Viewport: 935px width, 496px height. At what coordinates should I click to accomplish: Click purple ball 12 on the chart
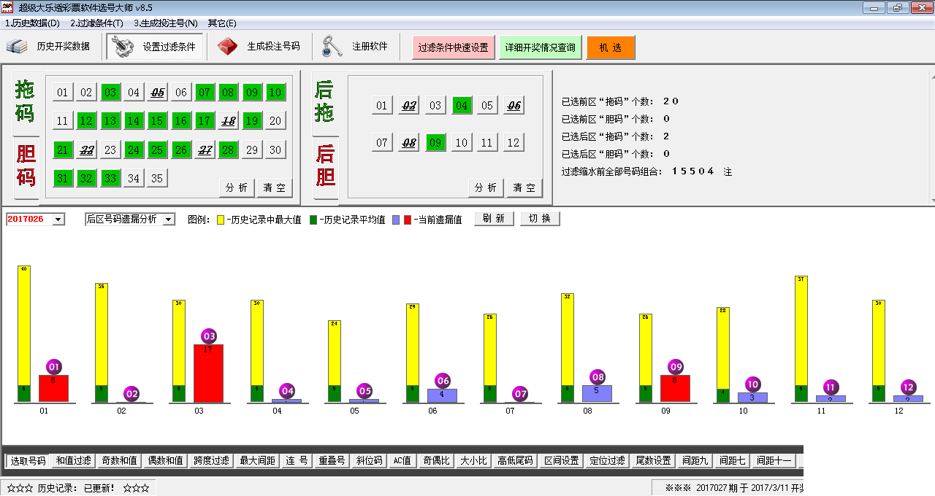[908, 387]
